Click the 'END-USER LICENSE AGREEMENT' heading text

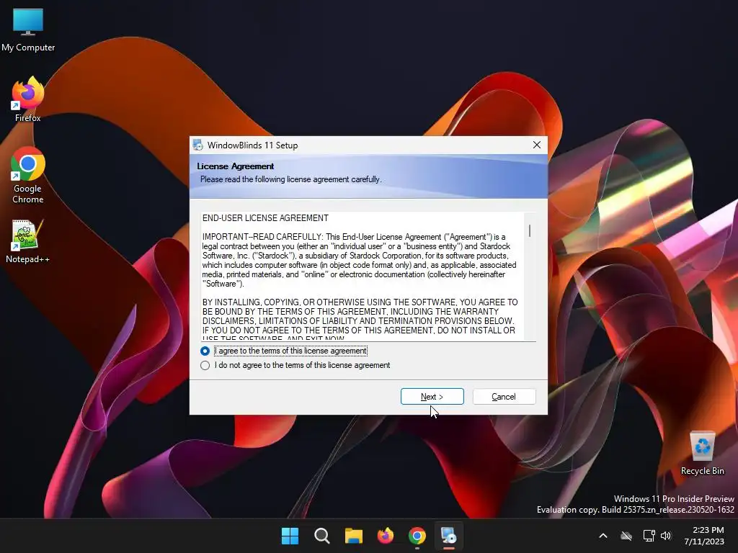pyautogui.click(x=265, y=218)
